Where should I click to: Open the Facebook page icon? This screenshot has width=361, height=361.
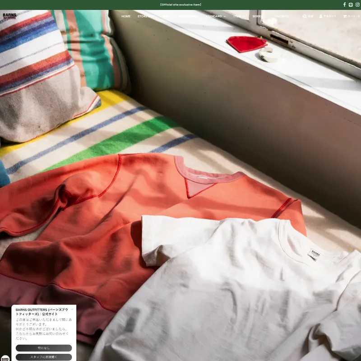(344, 5)
